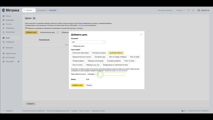Click the icon next to Цели heading
This screenshot has width=213, height=120.
click(34, 18)
